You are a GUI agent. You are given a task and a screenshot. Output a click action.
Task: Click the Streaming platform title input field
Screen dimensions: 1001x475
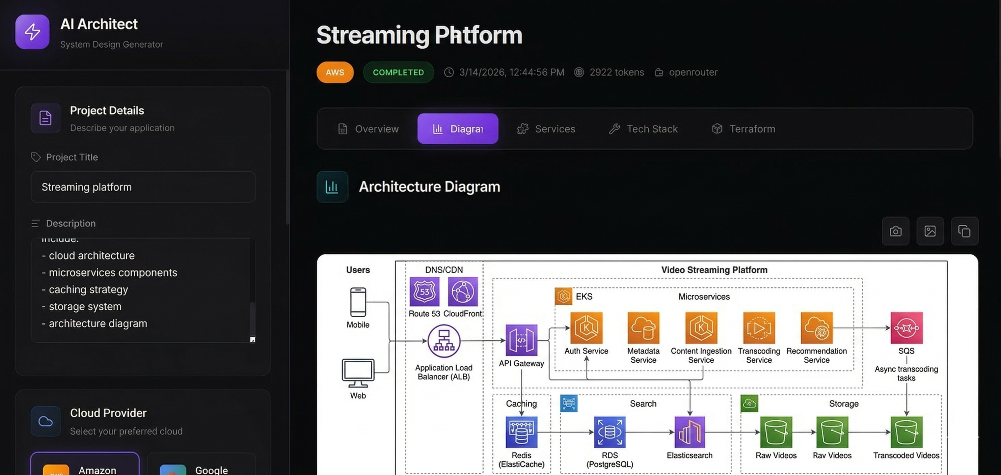click(143, 187)
